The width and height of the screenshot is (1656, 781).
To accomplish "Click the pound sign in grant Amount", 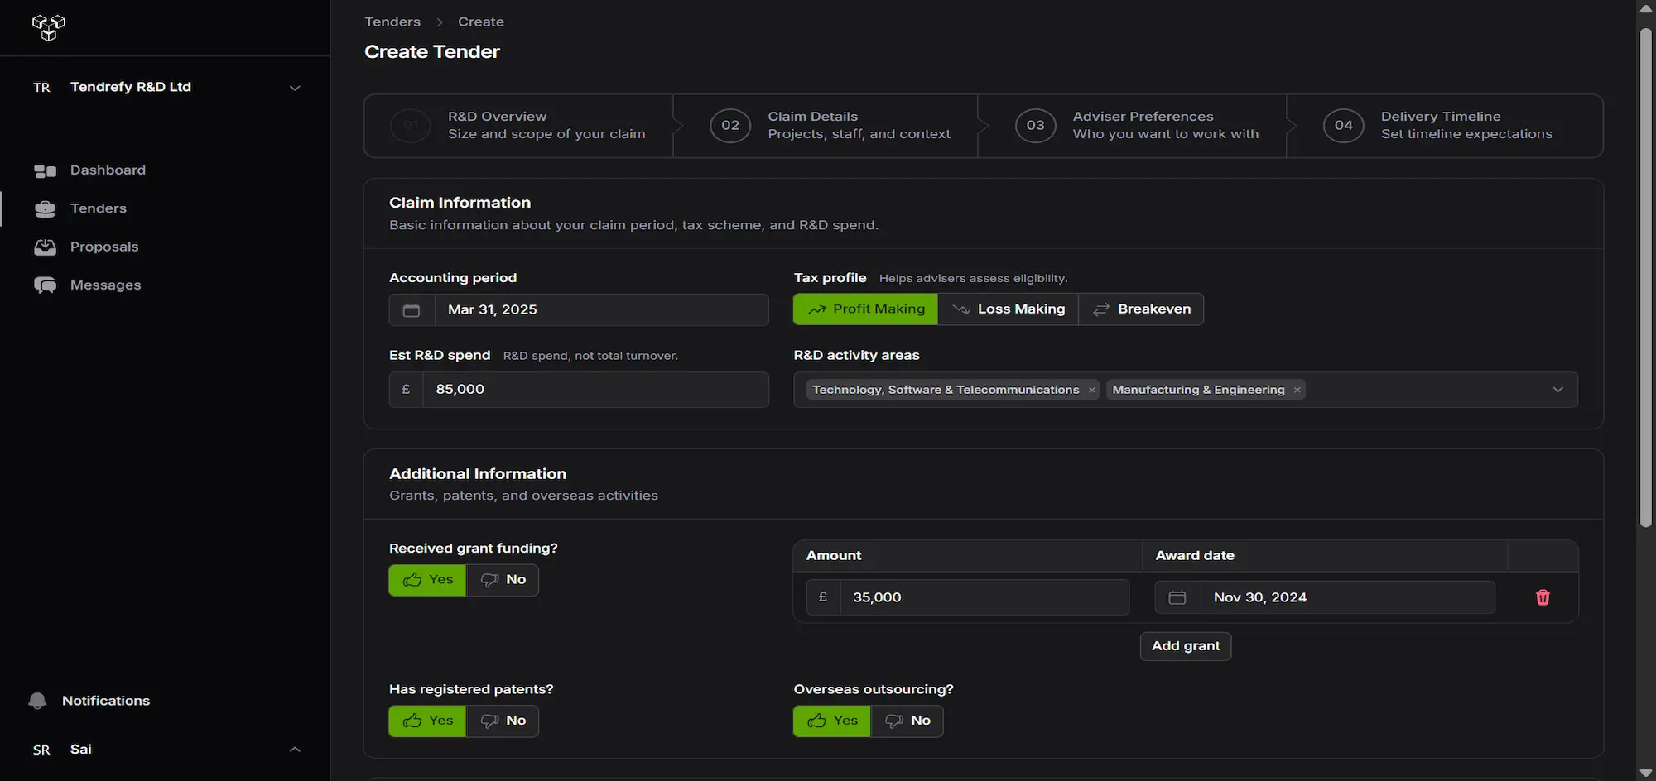I will [x=823, y=597].
